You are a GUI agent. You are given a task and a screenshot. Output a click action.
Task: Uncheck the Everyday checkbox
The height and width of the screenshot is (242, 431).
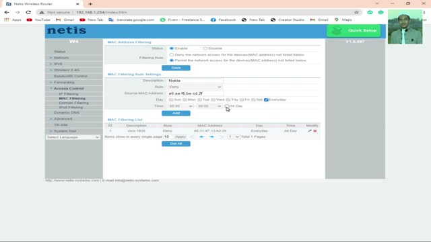pyautogui.click(x=266, y=99)
